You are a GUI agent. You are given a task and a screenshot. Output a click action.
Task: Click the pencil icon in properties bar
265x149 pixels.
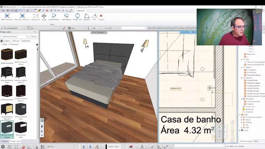coord(64,28)
